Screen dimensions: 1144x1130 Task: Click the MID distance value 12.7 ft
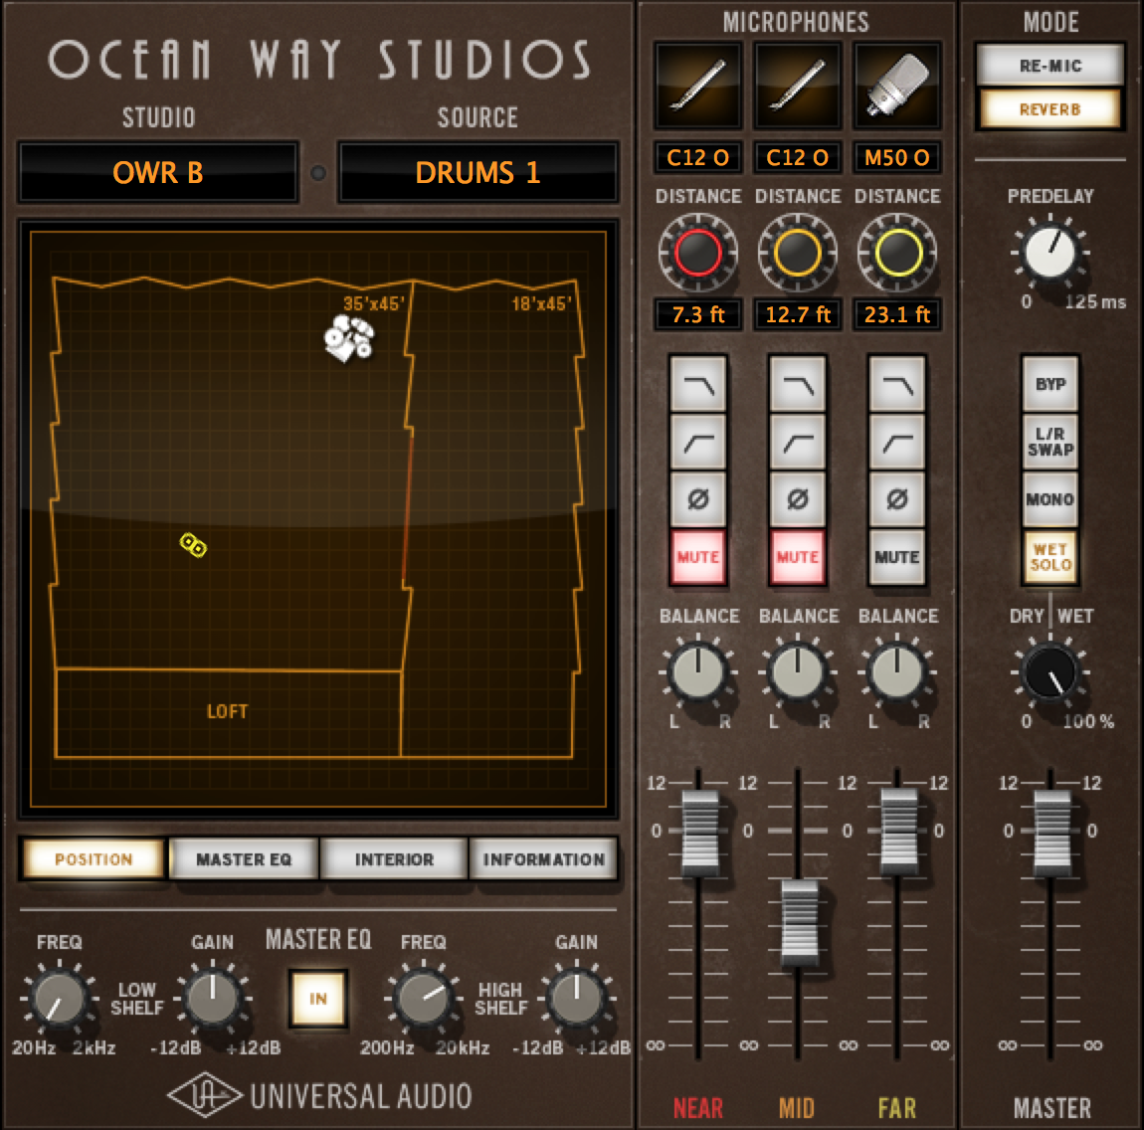[798, 314]
